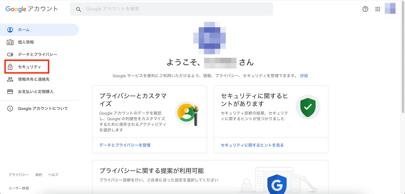The image size is (405, 194).
Task: Open the help question mark icon
Action: tap(365, 9)
